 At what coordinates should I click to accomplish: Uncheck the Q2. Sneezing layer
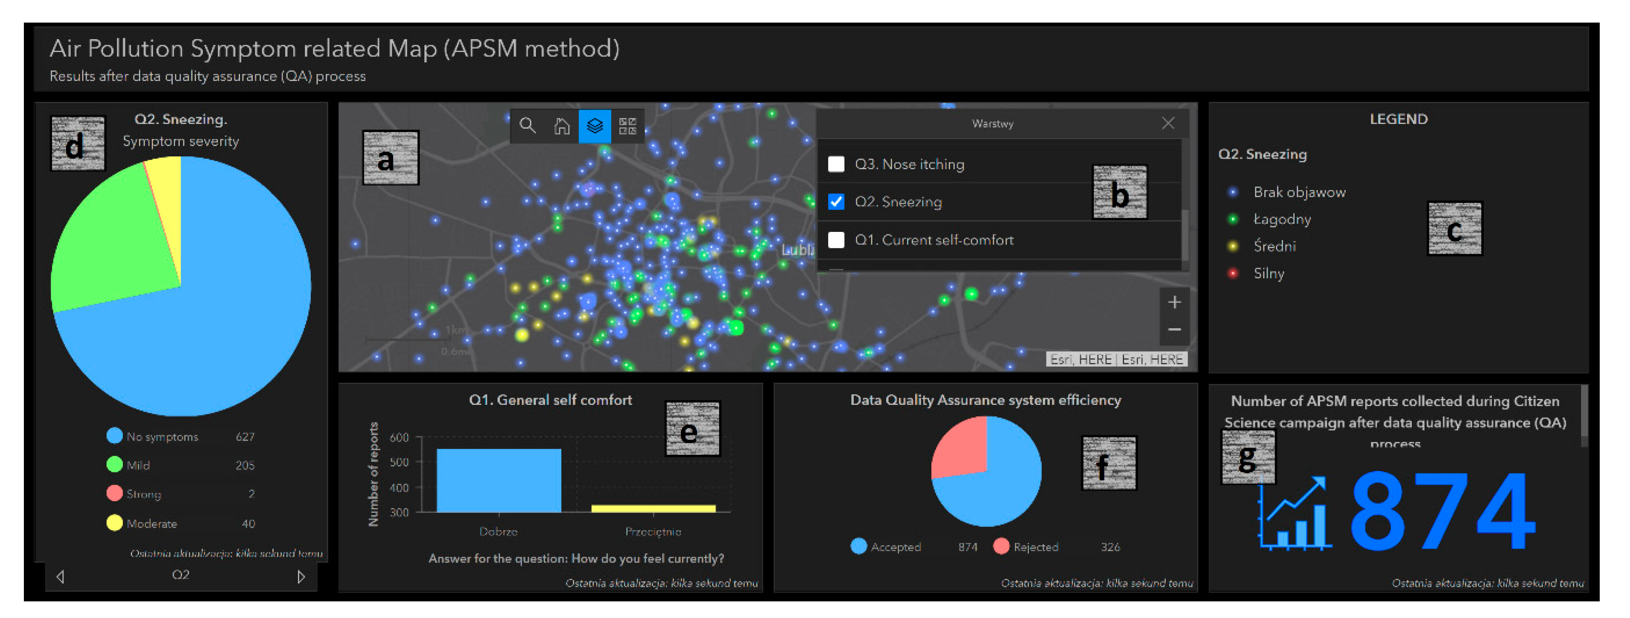coord(836,201)
